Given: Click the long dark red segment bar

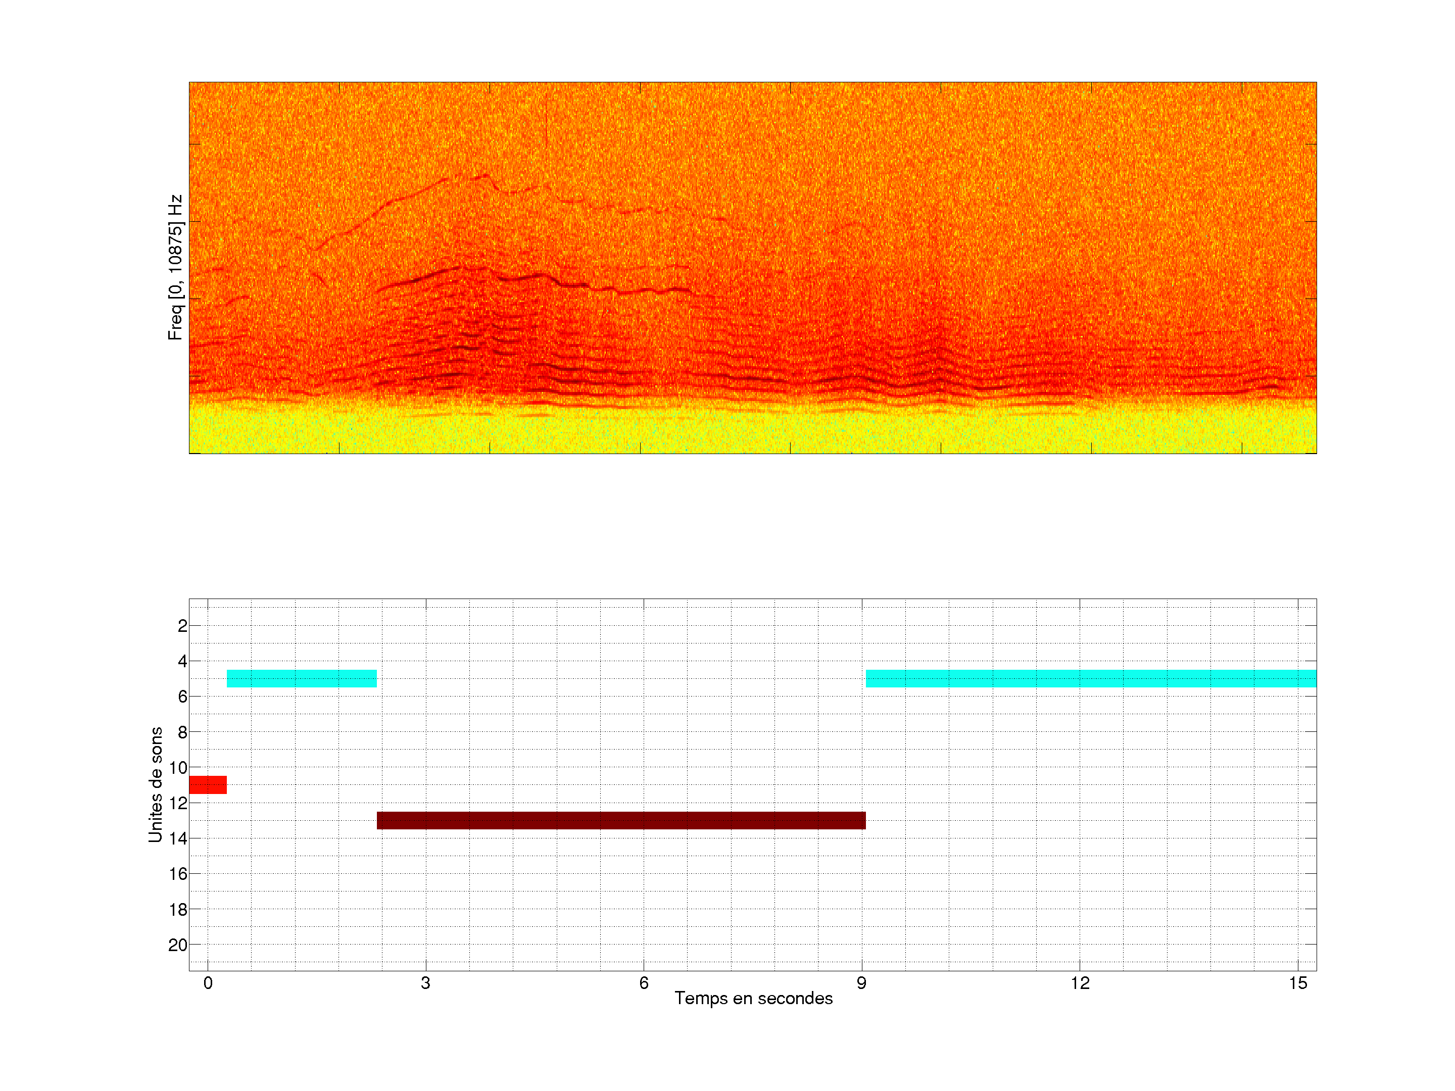Looking at the screenshot, I should point(621,820).
